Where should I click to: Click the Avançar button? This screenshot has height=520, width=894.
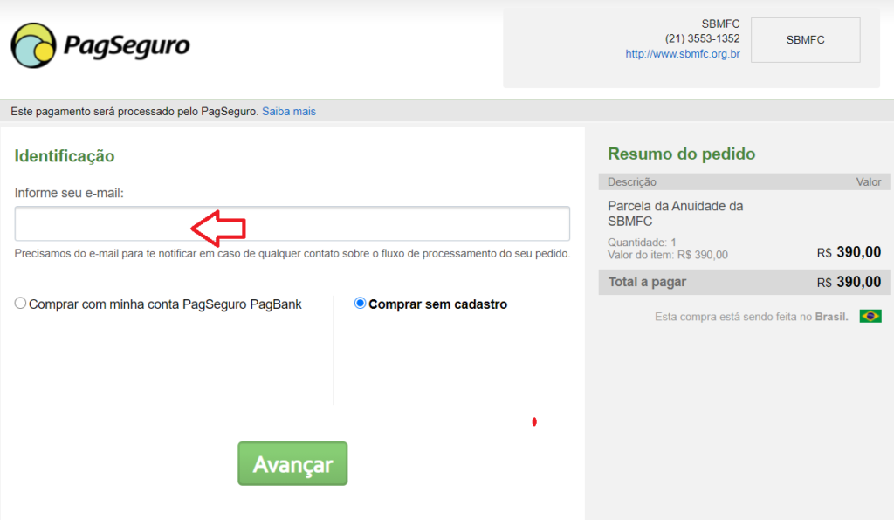[x=292, y=463]
